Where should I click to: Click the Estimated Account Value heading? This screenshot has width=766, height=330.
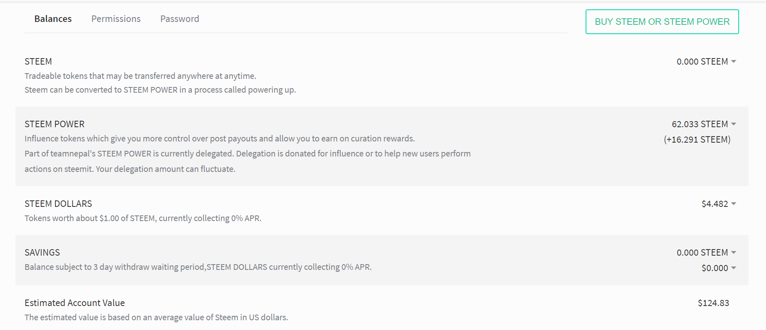pos(75,303)
